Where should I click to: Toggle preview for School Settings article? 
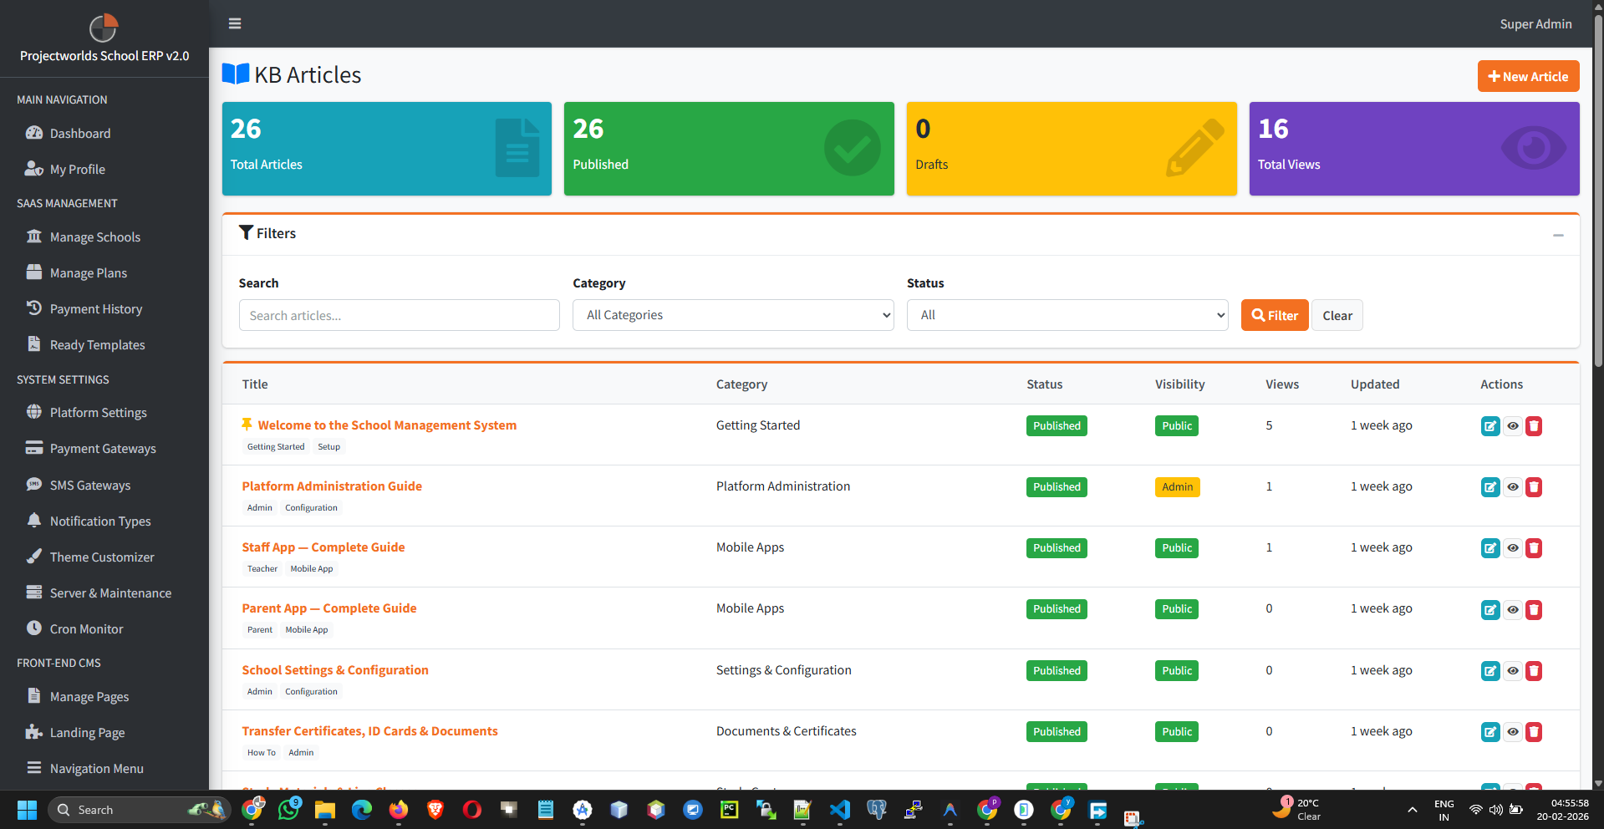point(1513,671)
